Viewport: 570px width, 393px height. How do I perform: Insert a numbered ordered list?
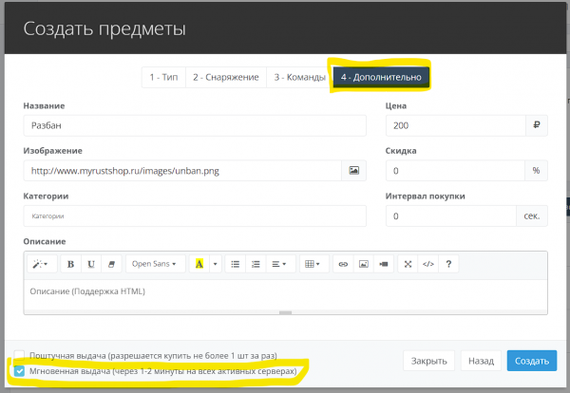tap(255, 264)
